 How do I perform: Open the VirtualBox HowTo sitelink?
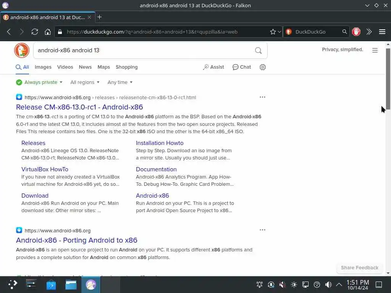click(x=45, y=169)
